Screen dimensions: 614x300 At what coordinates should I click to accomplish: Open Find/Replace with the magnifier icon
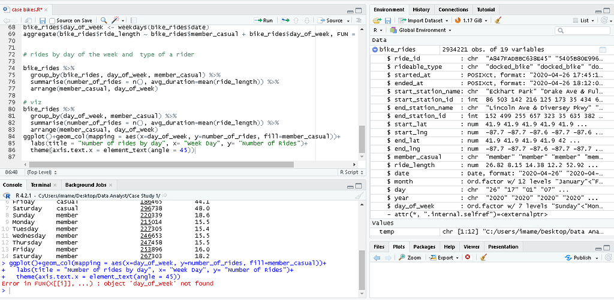[104, 20]
